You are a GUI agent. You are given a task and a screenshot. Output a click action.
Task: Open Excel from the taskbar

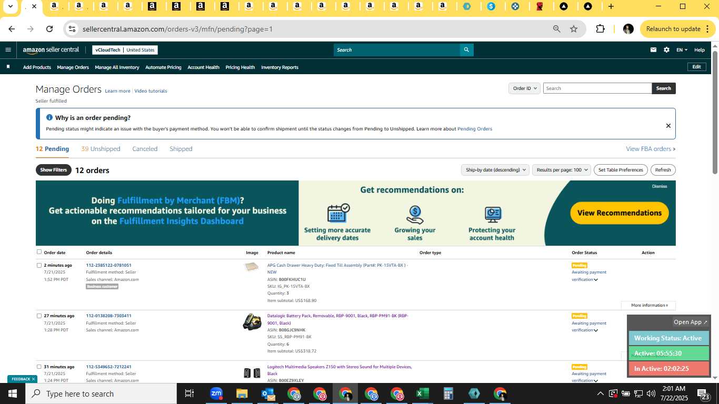coord(422,393)
